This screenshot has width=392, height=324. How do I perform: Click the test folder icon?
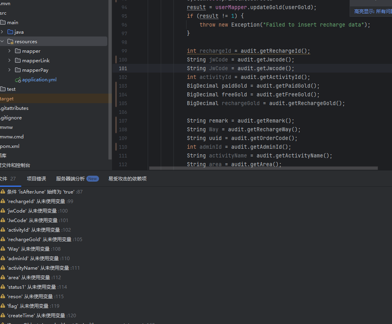point(3,89)
